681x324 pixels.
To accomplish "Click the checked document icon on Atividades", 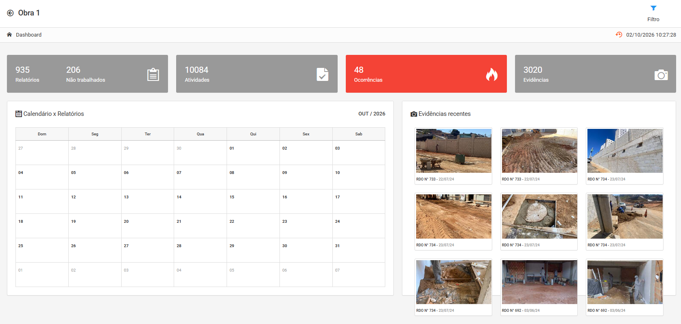I will 323,74.
